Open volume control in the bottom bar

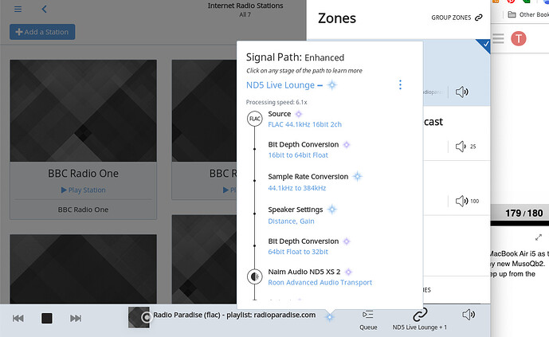click(x=469, y=315)
